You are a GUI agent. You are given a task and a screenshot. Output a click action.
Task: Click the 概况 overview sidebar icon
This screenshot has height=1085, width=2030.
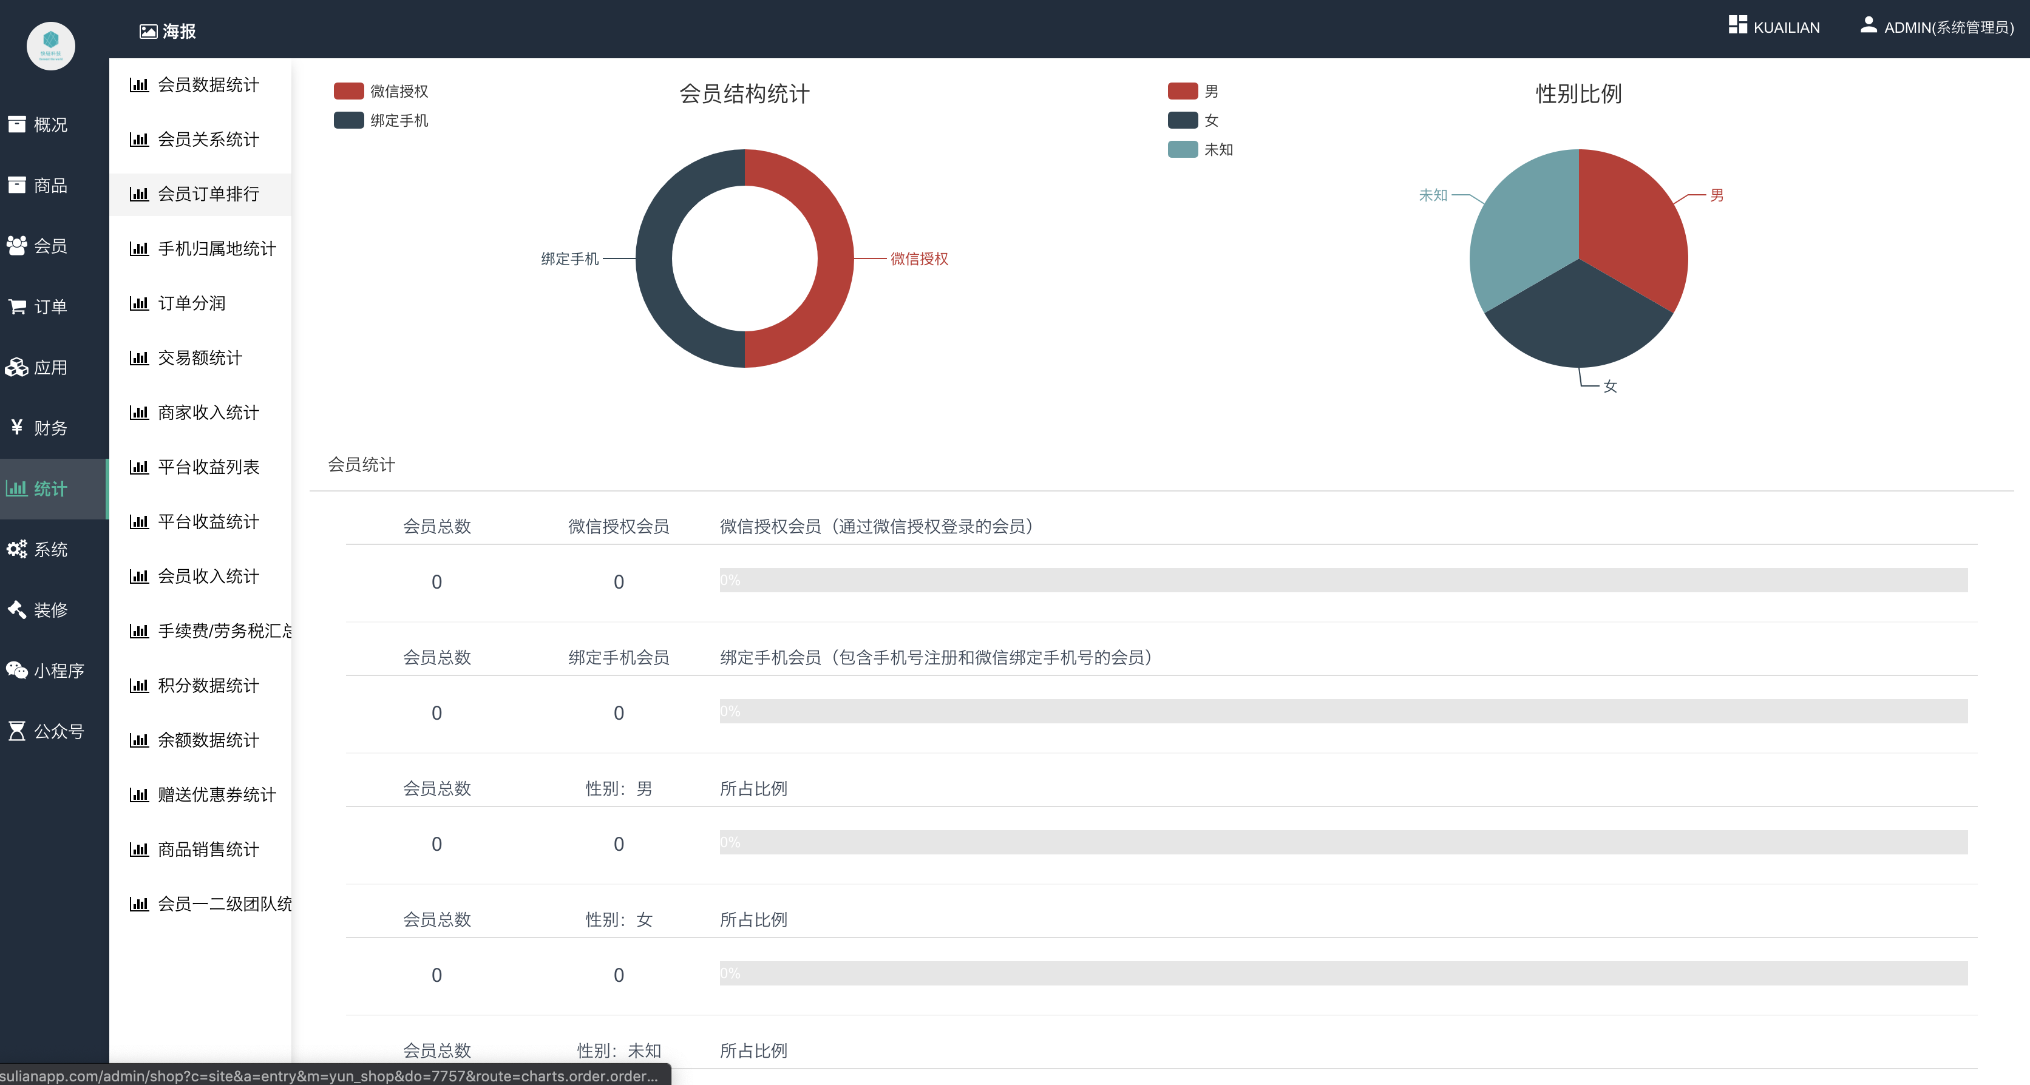[x=16, y=124]
